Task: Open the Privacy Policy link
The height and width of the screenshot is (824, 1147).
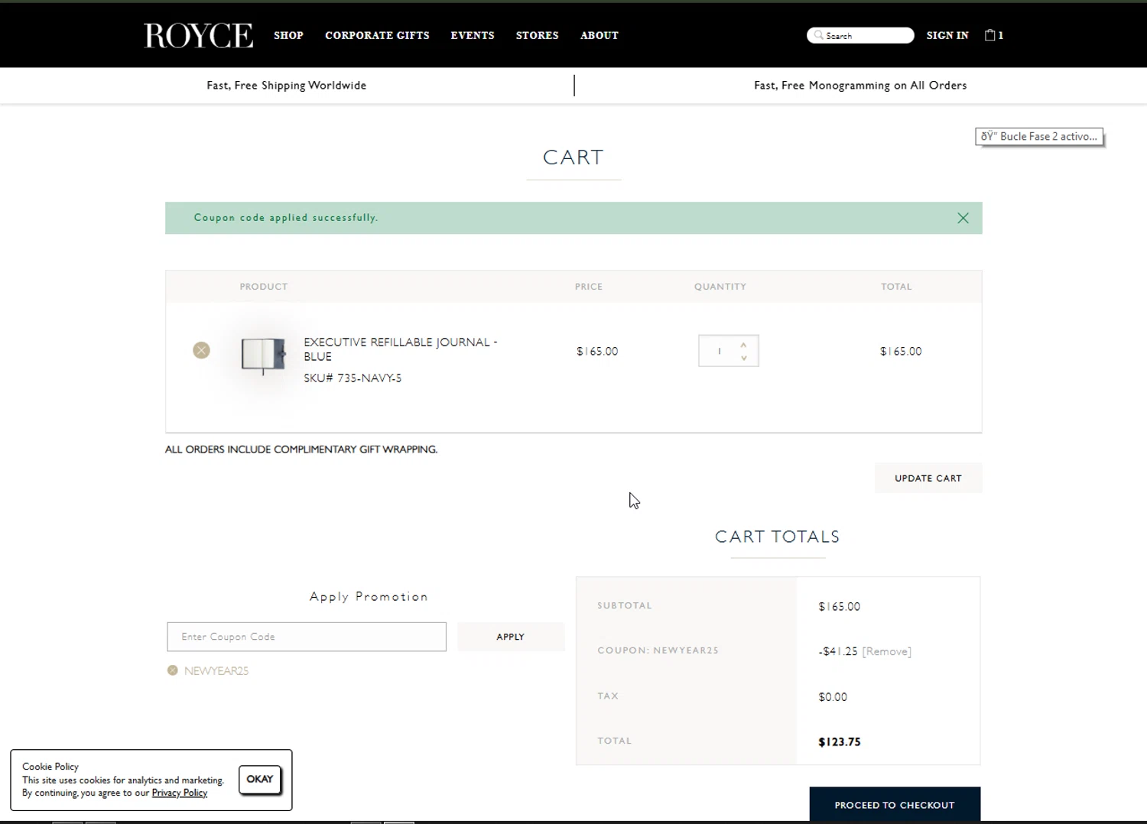Action: [180, 793]
